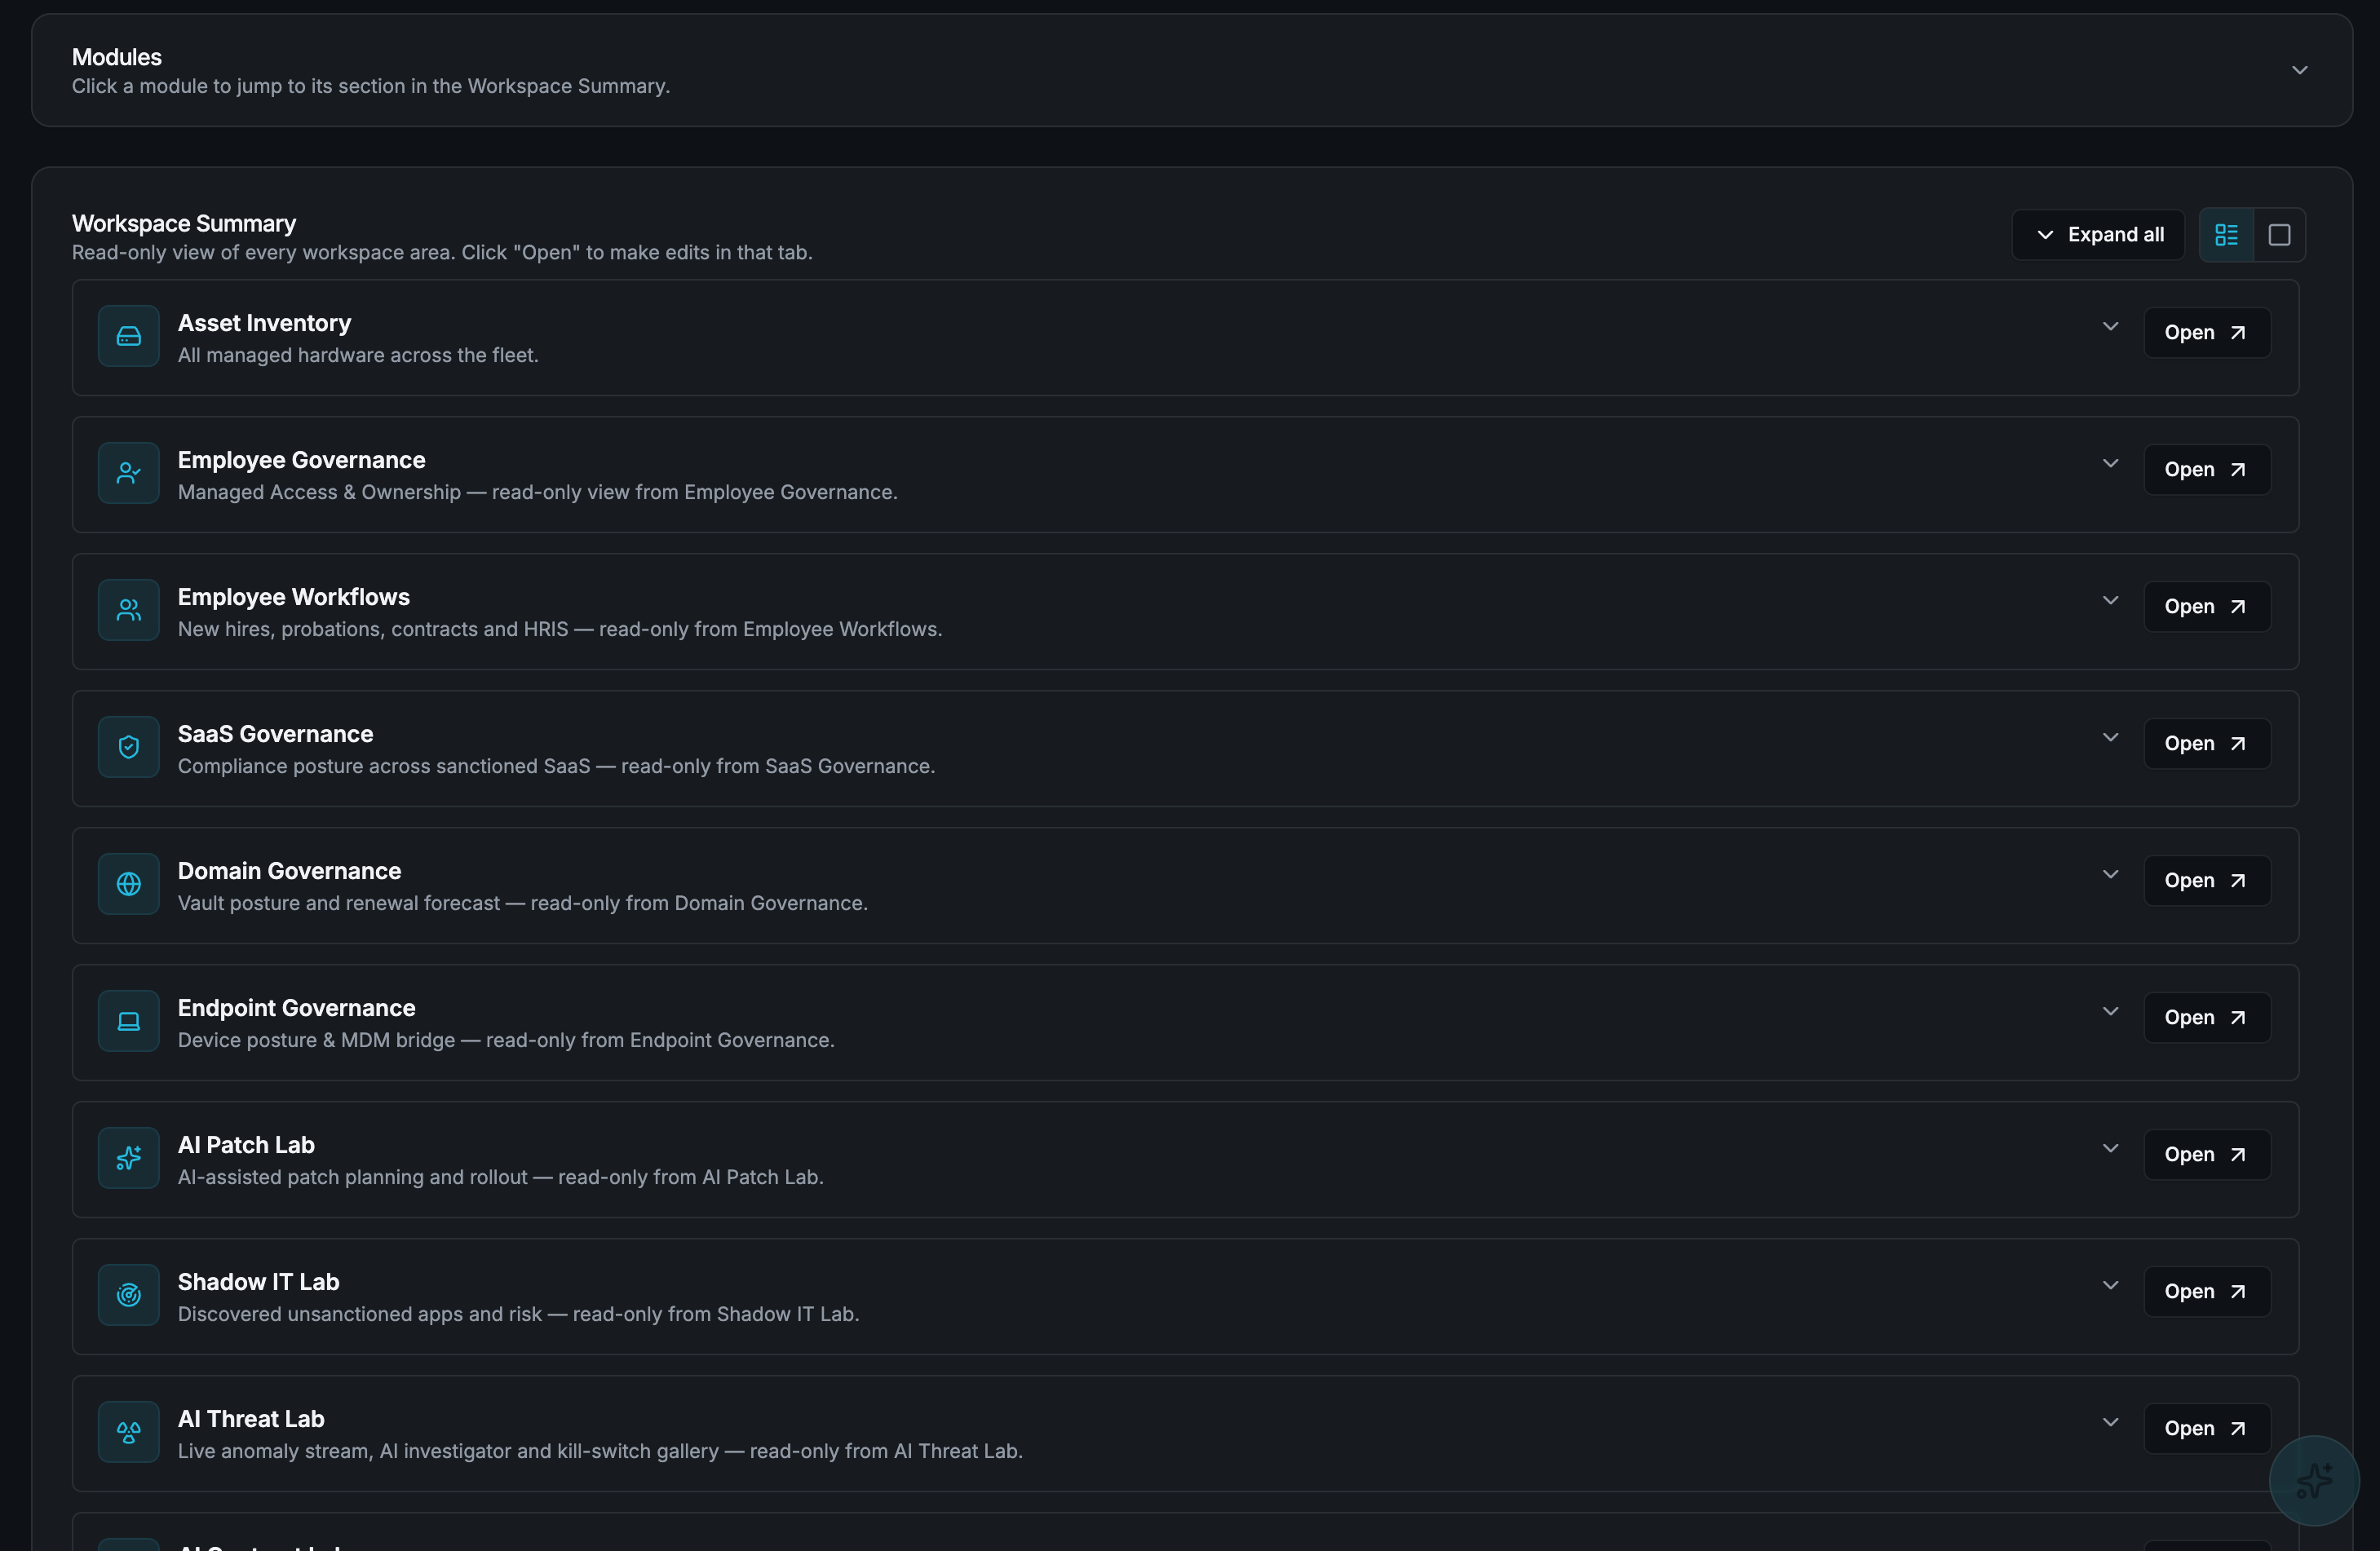2380x1551 pixels.
Task: Click the Asset Inventory title
Action: pyautogui.click(x=264, y=323)
